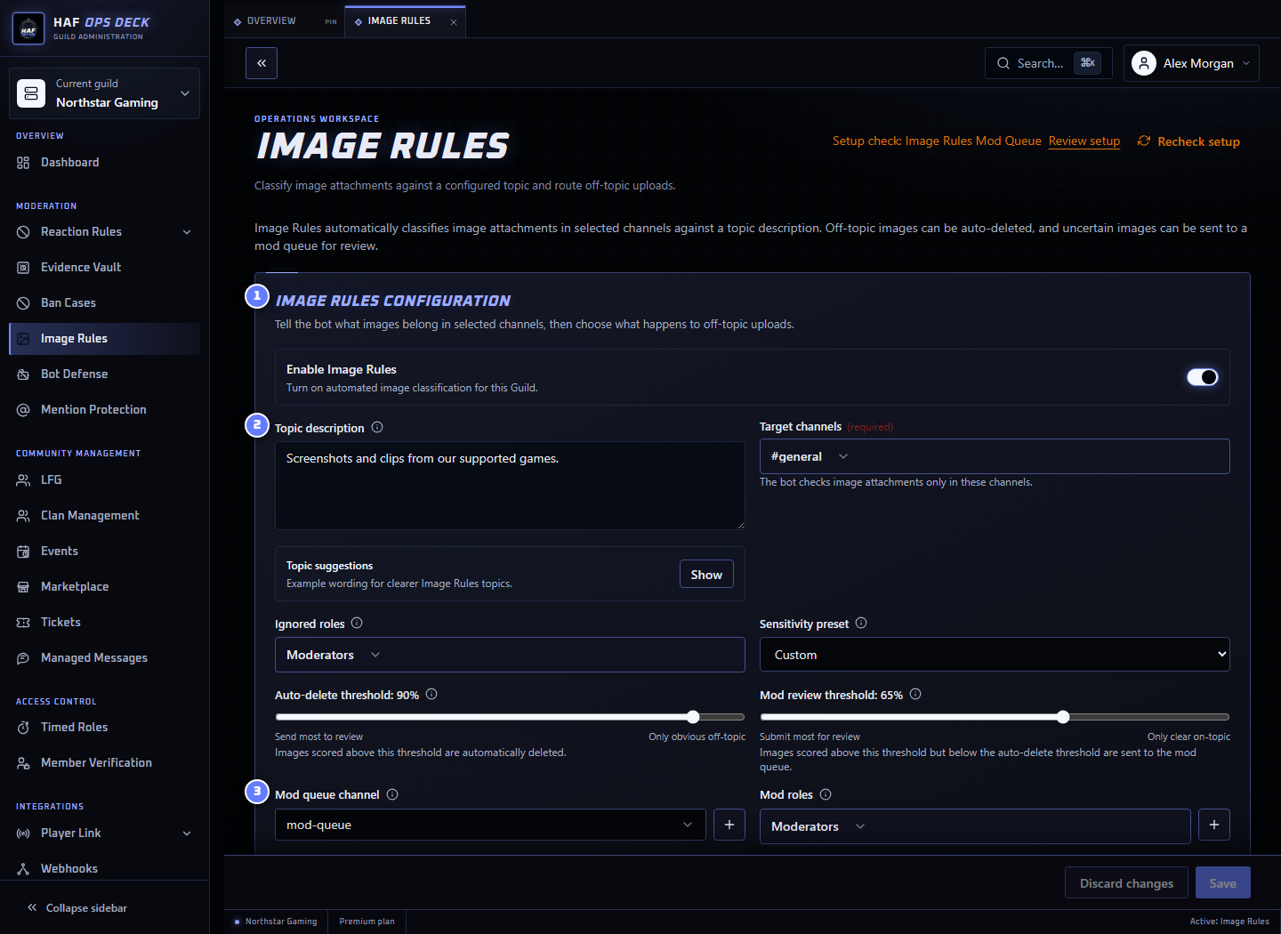Click the Mod review threshold info icon
The image size is (1281, 934).
pos(915,695)
